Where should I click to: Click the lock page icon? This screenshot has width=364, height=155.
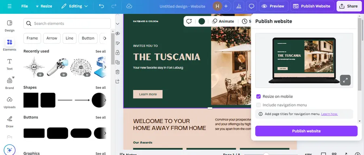coord(117,53)
